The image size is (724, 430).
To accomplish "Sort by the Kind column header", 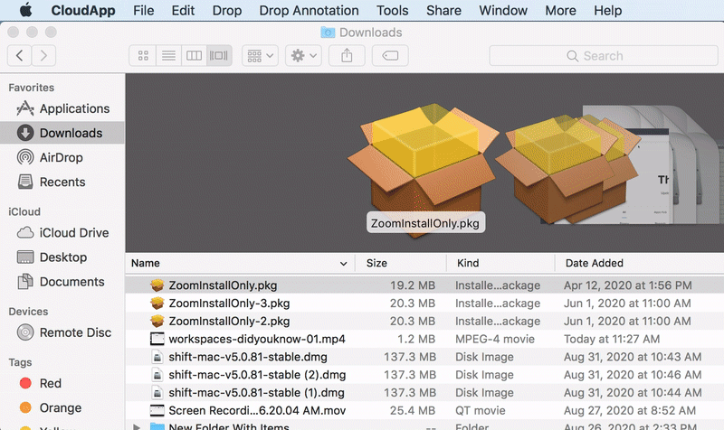I will (501, 263).
